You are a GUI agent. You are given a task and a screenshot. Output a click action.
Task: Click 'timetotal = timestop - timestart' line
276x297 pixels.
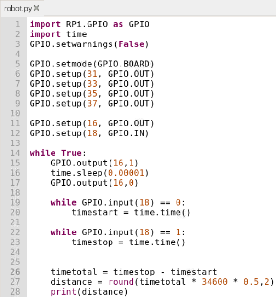click(134, 272)
